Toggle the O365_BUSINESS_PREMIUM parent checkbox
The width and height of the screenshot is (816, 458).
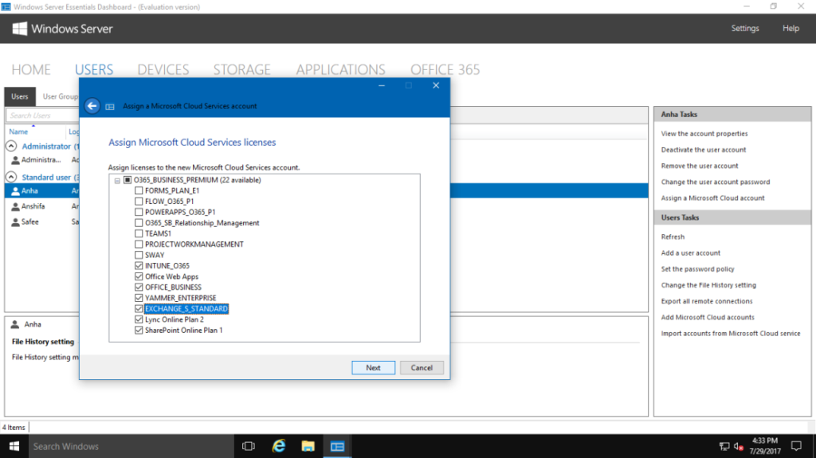tap(127, 180)
